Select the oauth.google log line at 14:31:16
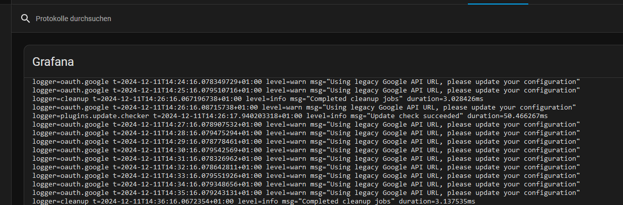 [x=306, y=158]
